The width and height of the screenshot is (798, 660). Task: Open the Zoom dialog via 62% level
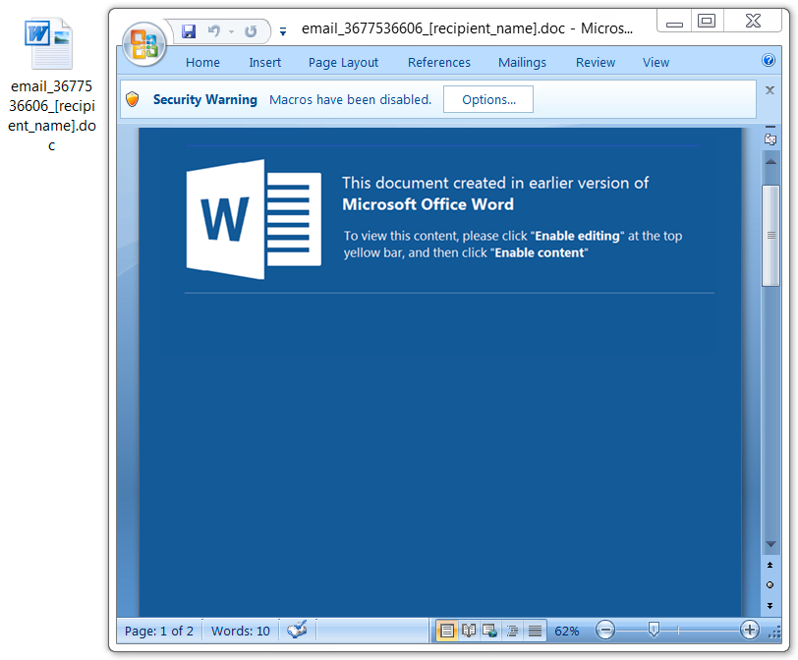[x=567, y=631]
